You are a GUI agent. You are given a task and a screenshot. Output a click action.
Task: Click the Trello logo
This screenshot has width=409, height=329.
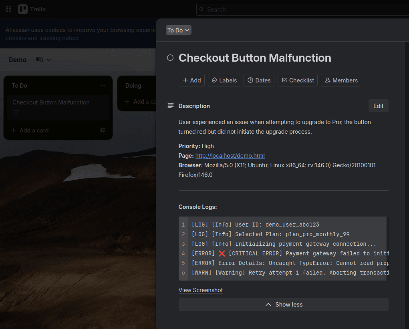click(32, 9)
